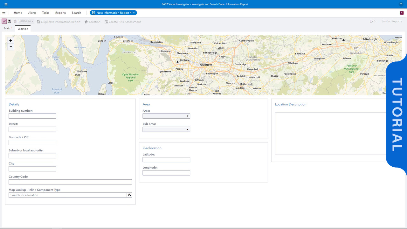
Task: Open the Tasks menu
Action: (x=46, y=13)
